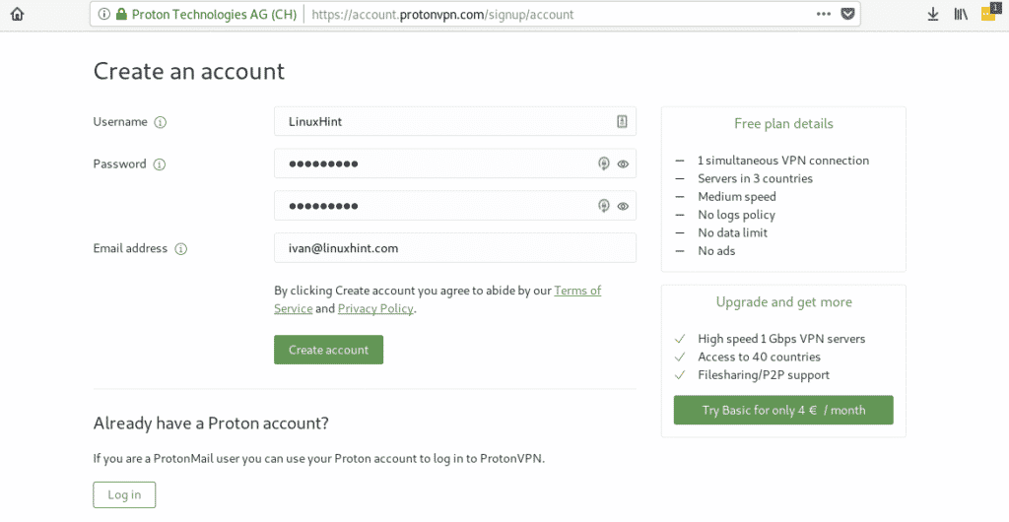Viewport: 1009px width, 522px height.
Task: Toggle visibility of confirm password field
Action: click(x=623, y=207)
